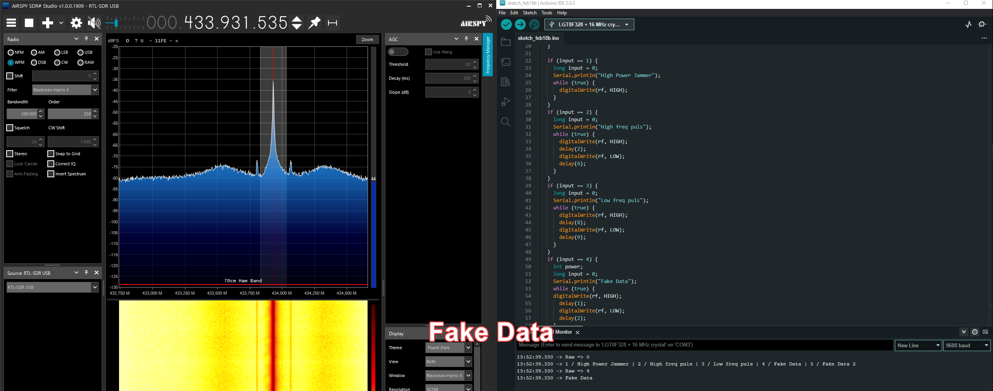Open the LGT8F328 board selector dropdown

[x=589, y=24]
